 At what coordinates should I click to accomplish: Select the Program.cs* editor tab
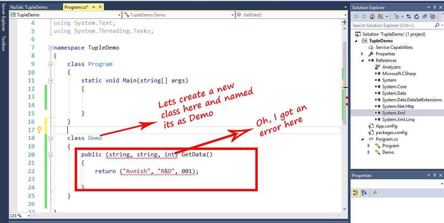pyautogui.click(x=76, y=7)
